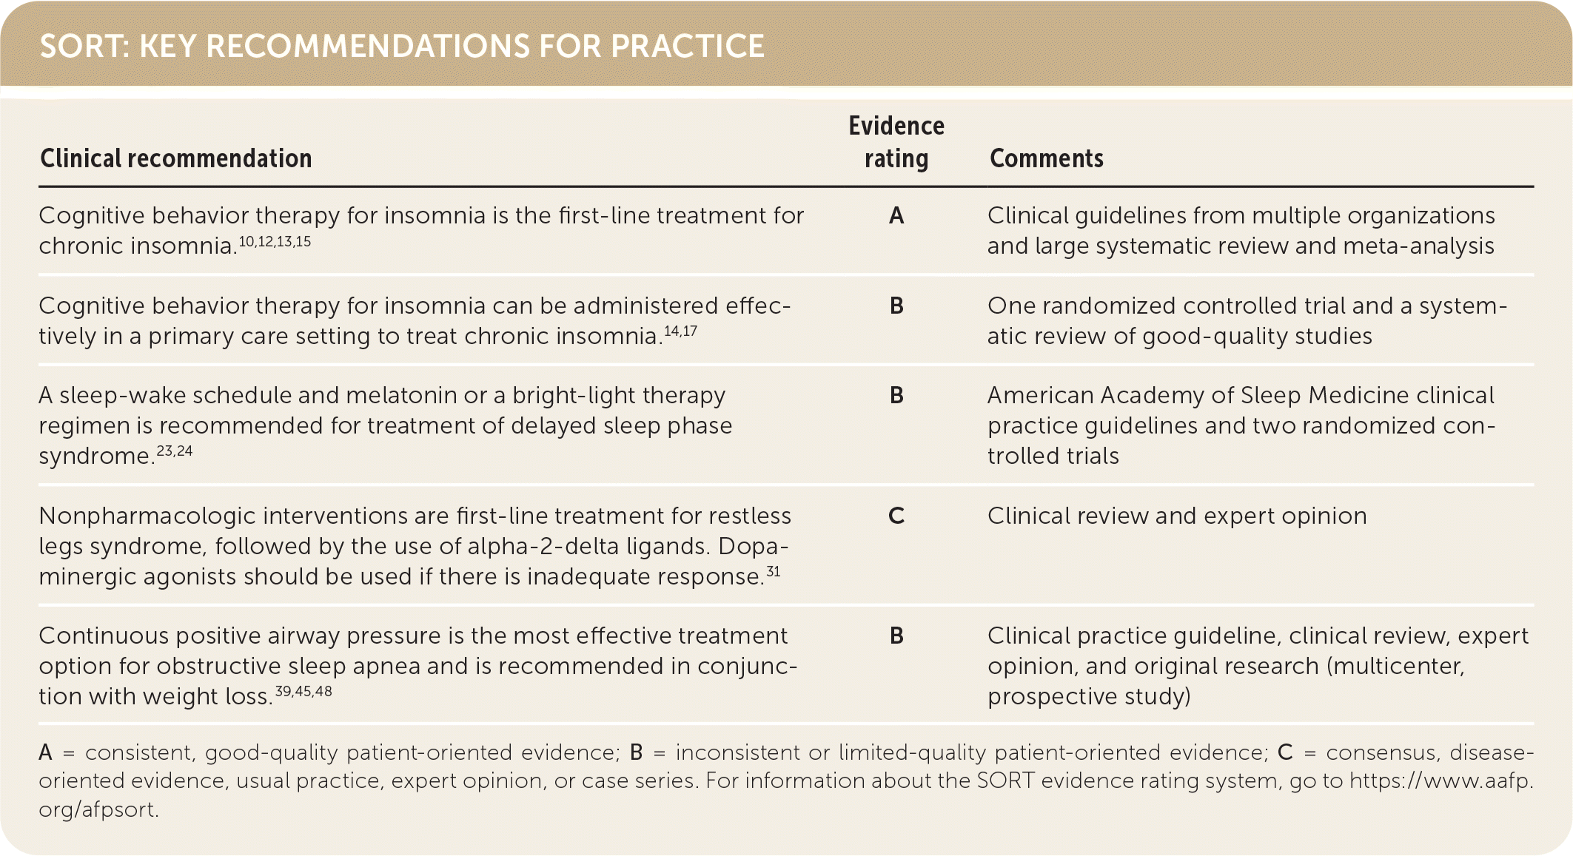Click evidence rating C for restless legs
This screenshot has width=1573, height=856.
point(896,516)
